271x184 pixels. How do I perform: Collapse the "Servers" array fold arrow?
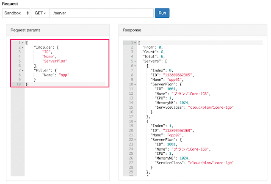(135, 61)
